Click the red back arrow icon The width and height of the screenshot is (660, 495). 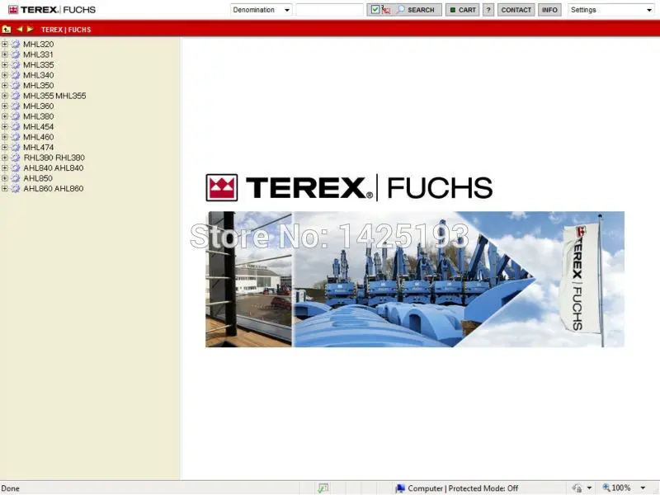point(20,29)
